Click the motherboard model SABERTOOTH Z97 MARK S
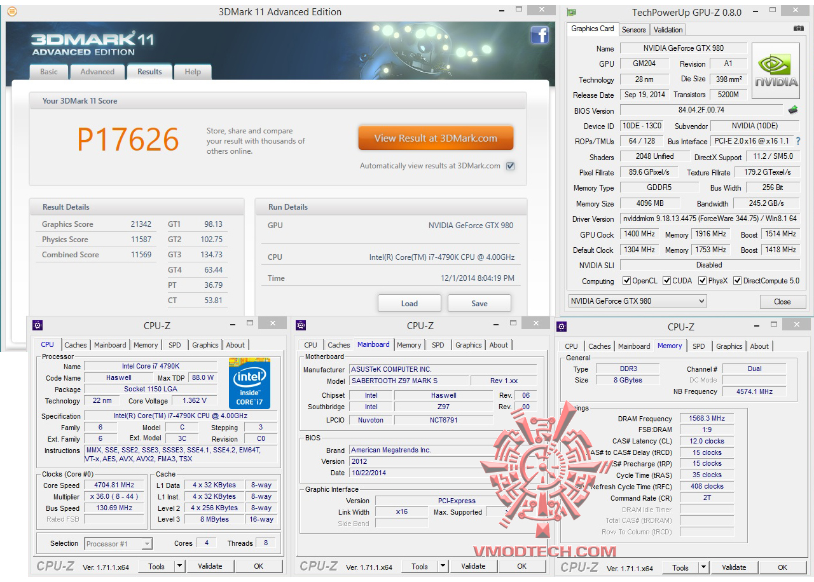The image size is (814, 582). [410, 381]
